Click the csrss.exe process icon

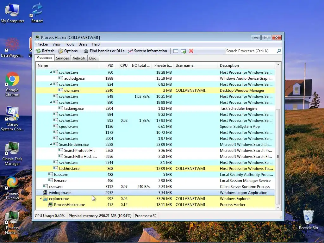tap(45, 187)
